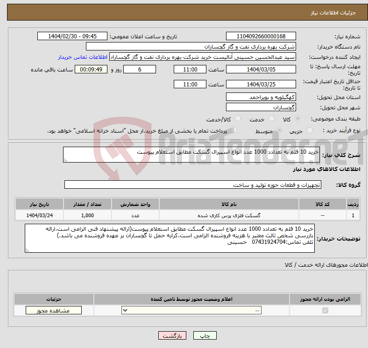Open the license status dropdown

[191, 311]
